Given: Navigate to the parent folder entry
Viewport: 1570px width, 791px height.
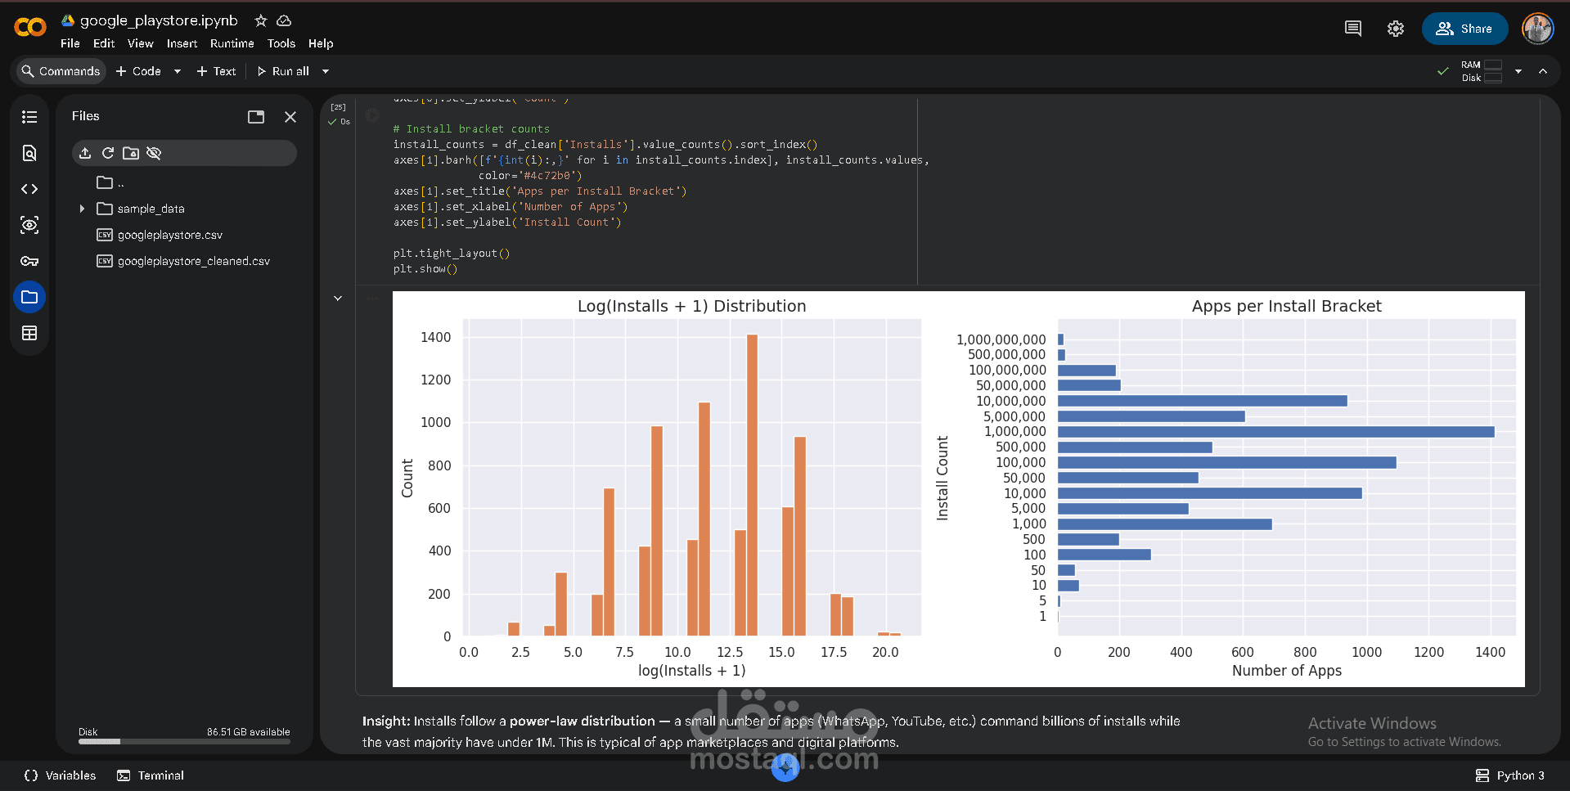Looking at the screenshot, I should click(x=110, y=182).
